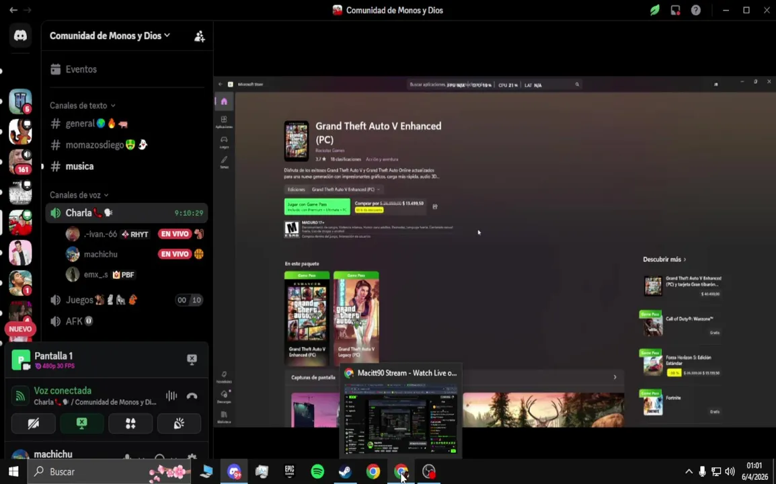Click Comprar por $13.499,50 button
The image size is (776, 484).
click(389, 206)
